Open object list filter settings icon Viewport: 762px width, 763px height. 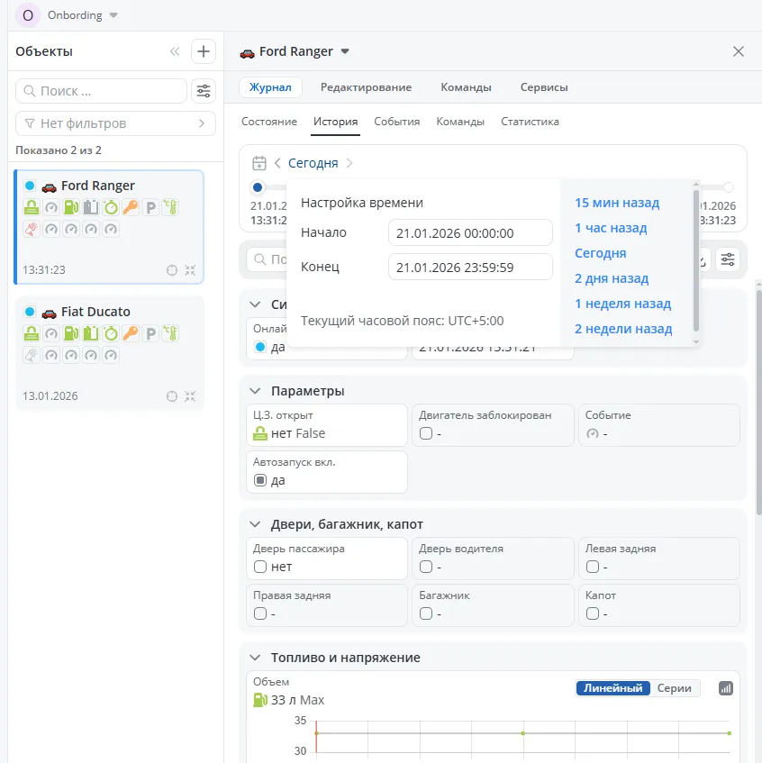[x=204, y=91]
